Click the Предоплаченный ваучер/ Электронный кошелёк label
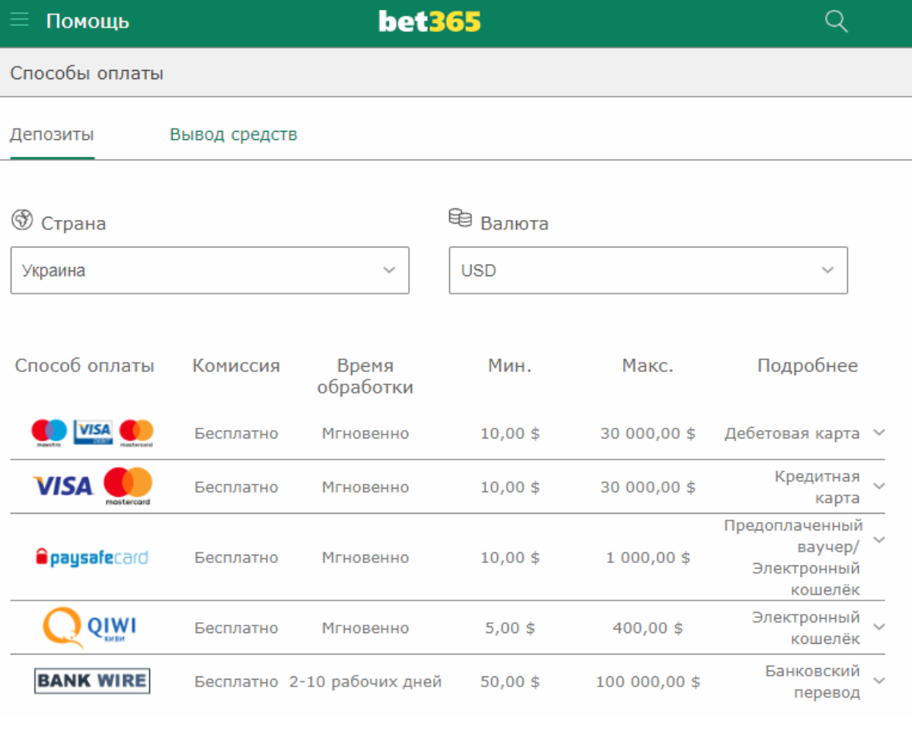The width and height of the screenshot is (912, 729). coord(792,558)
